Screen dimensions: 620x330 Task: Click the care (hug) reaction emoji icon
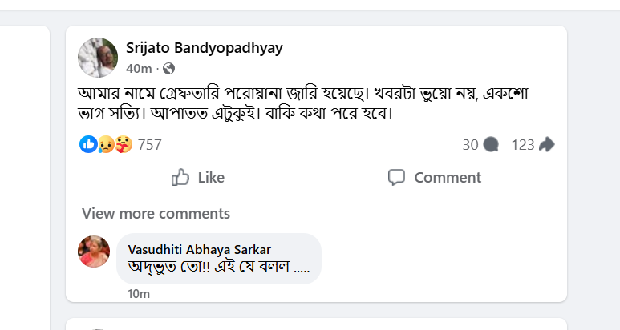[124, 145]
